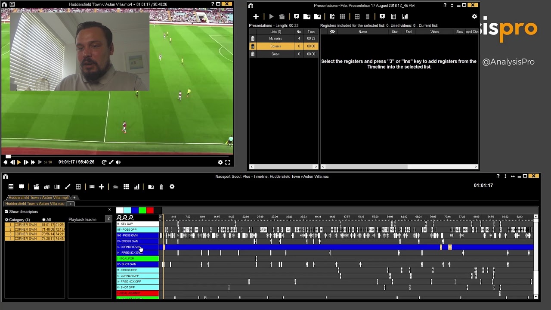Pick the cyan color filter swatch
Image resolution: width=551 pixels, height=310 pixels.
click(x=127, y=210)
